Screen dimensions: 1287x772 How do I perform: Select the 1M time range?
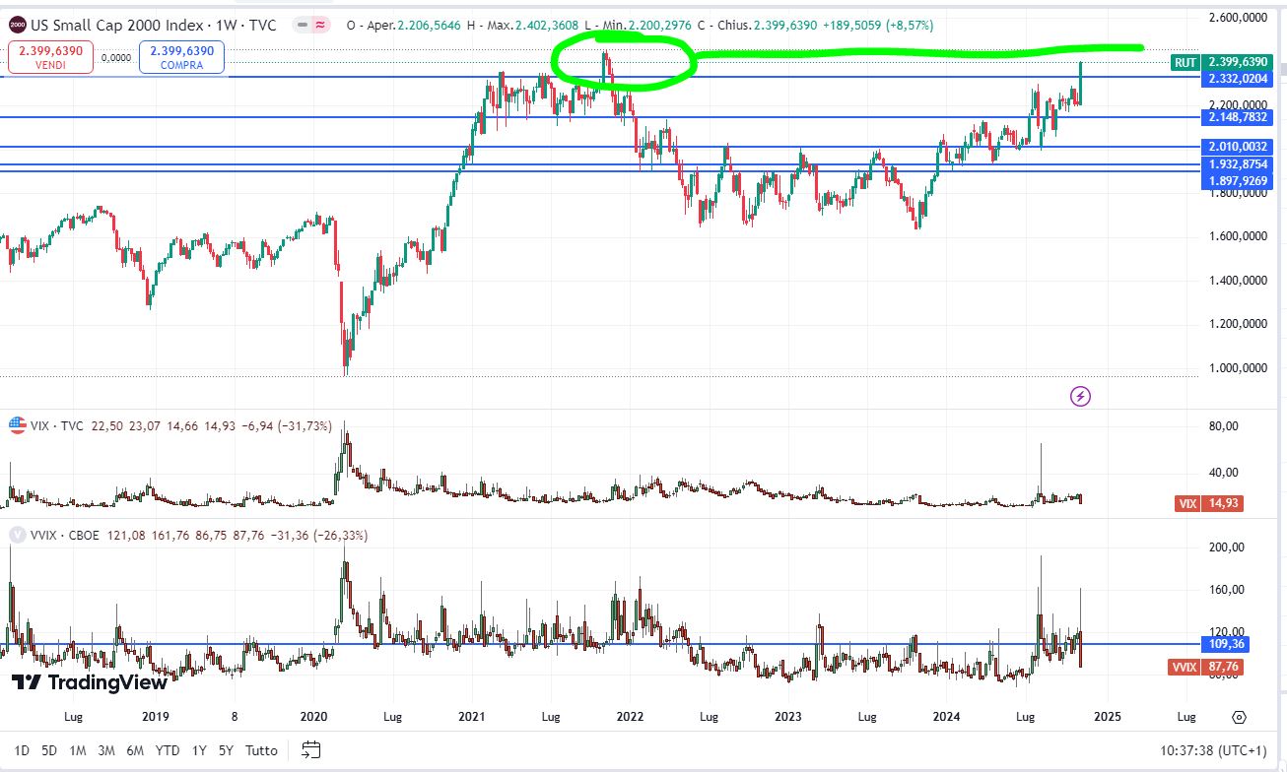78,750
